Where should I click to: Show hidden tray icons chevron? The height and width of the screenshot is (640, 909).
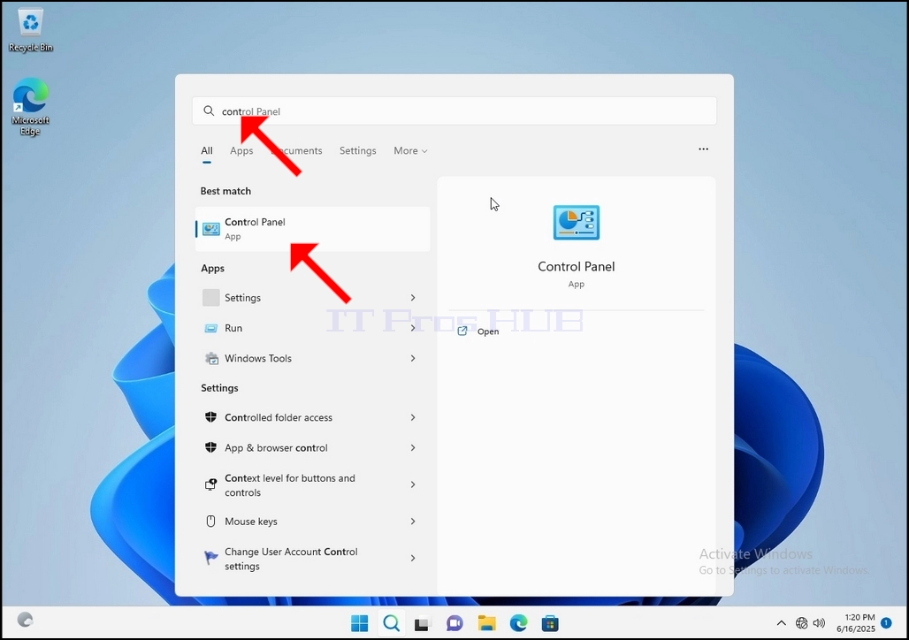coord(782,623)
